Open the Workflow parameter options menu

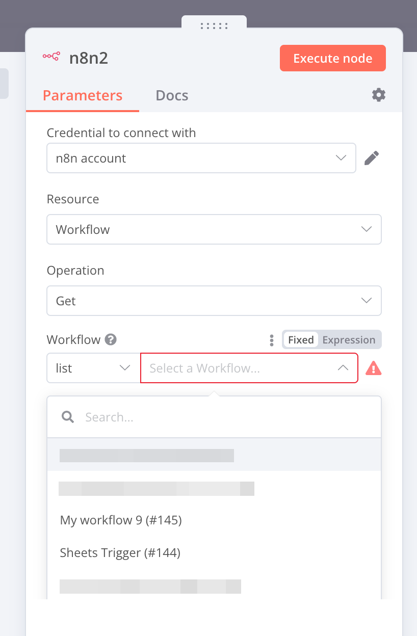pyautogui.click(x=272, y=340)
